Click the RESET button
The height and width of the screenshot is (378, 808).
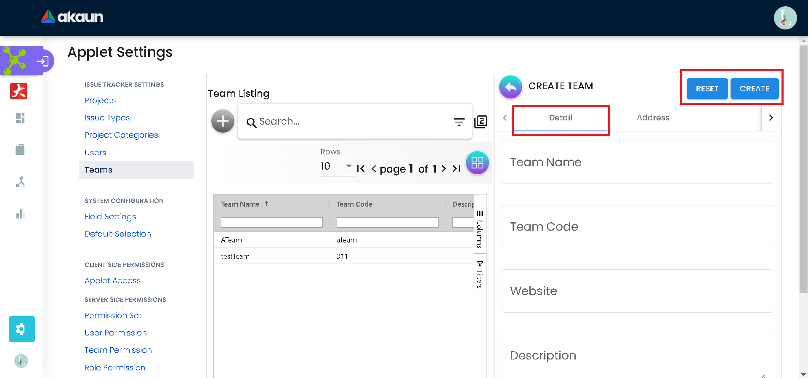click(707, 89)
